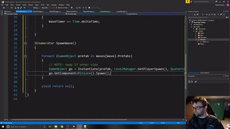Open the File menu
Image resolution: width=230 pixels, height=129 pixels.
coord(2,5)
